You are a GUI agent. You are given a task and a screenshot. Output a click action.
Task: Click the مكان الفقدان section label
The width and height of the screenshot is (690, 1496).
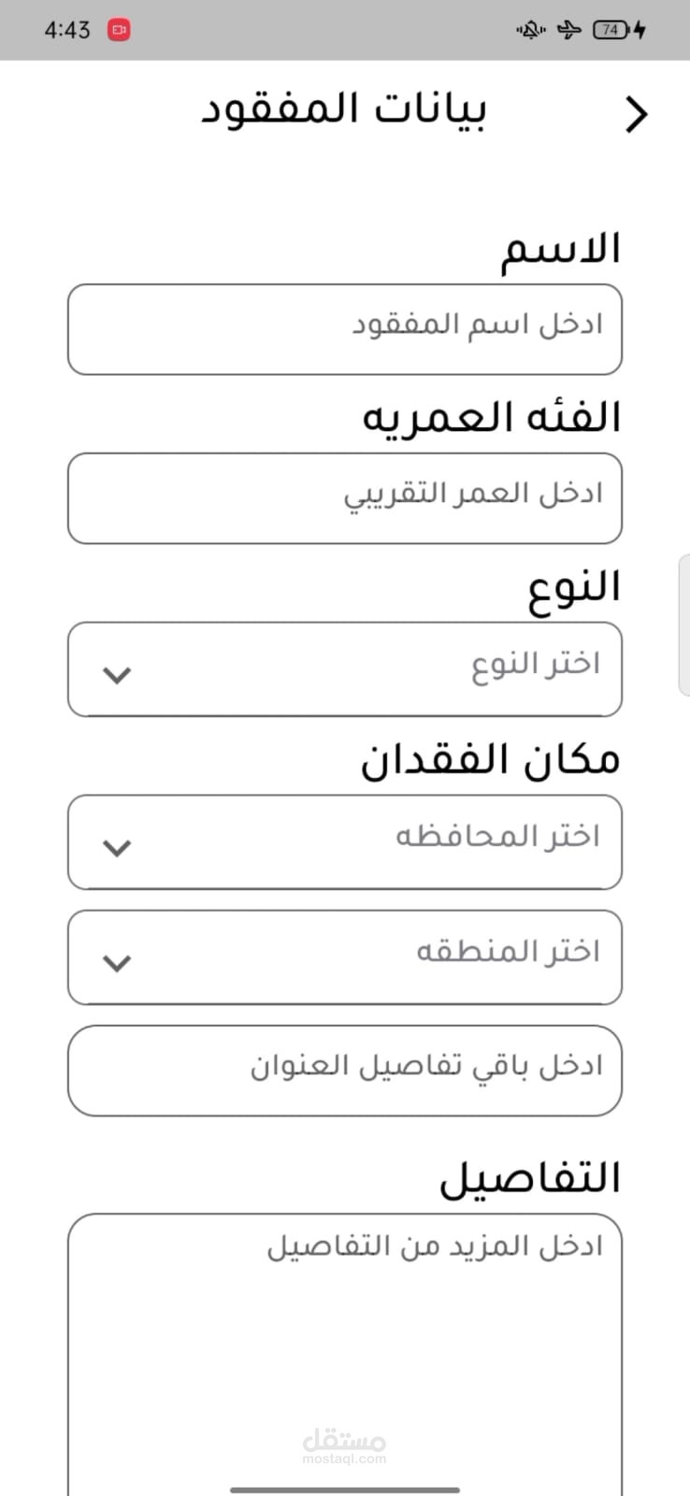(x=491, y=759)
